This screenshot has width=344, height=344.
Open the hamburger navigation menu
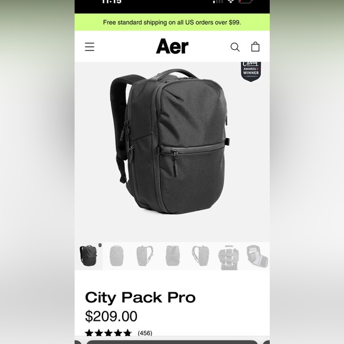pos(90,47)
